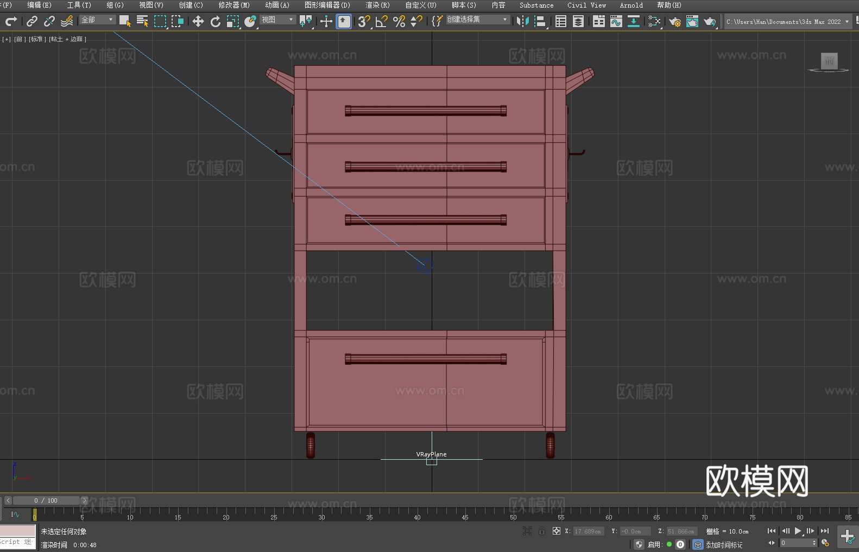Click Select and Manipulate icon
Screen dimensions: 859x552
tap(326, 21)
